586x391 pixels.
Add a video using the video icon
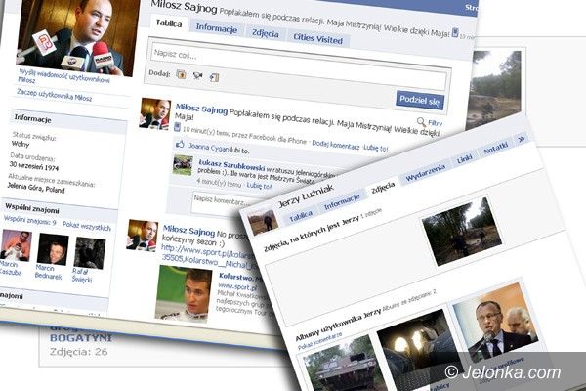coord(197,76)
